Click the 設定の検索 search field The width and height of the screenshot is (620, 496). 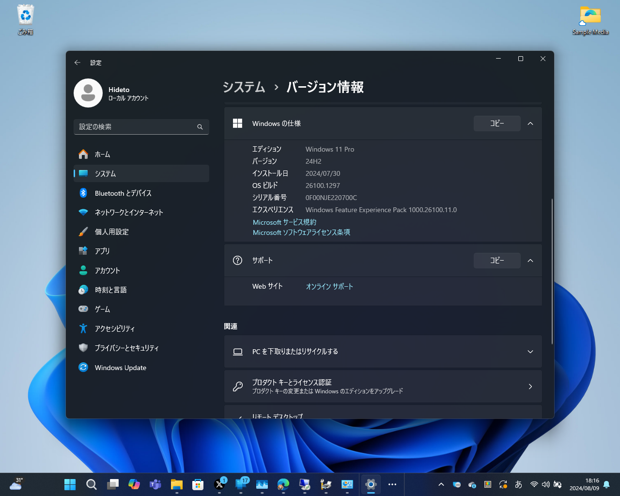pyautogui.click(x=141, y=127)
